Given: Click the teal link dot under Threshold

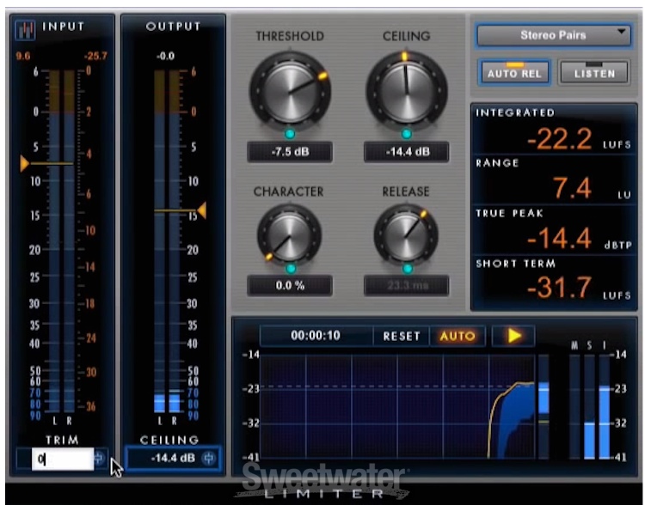Looking at the screenshot, I should 290,134.
